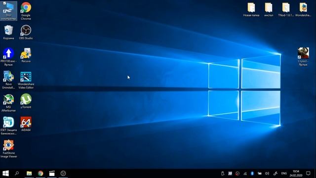316x178 pixels.
Task: Click the Safely Remove Hardware tray icon
Action: click(x=223, y=174)
